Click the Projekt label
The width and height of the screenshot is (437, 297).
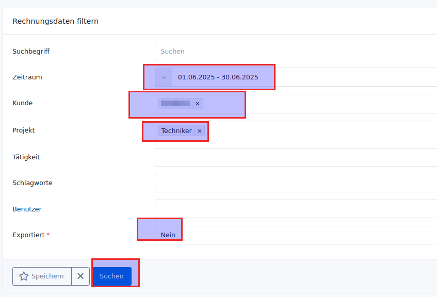pyautogui.click(x=24, y=130)
